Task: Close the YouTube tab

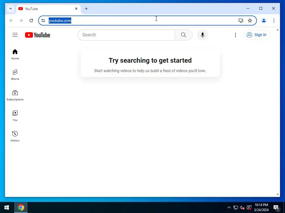Action: point(76,9)
